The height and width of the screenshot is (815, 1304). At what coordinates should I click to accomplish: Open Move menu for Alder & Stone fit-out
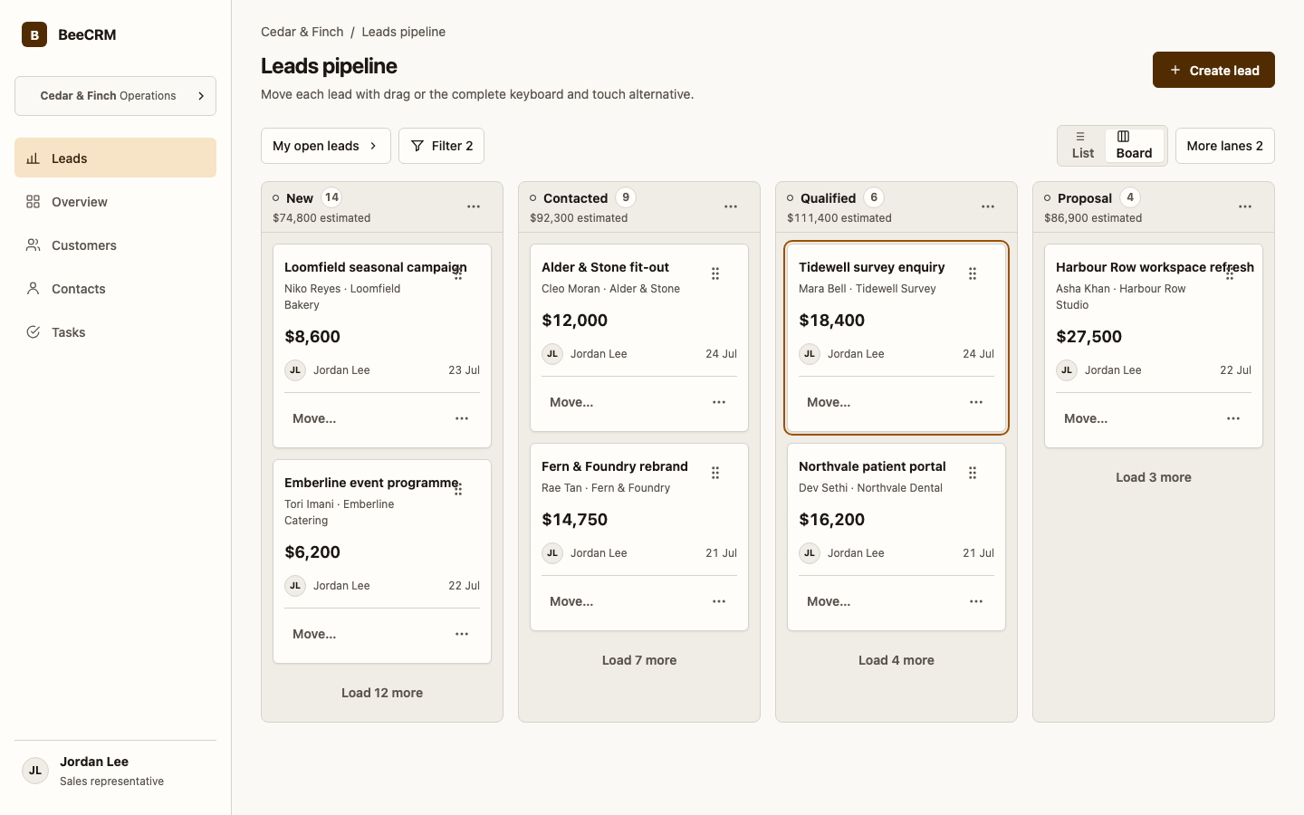tap(571, 402)
